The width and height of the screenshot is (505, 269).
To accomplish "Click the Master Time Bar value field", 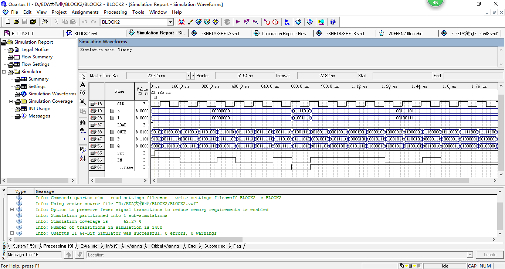I will pos(156,76).
